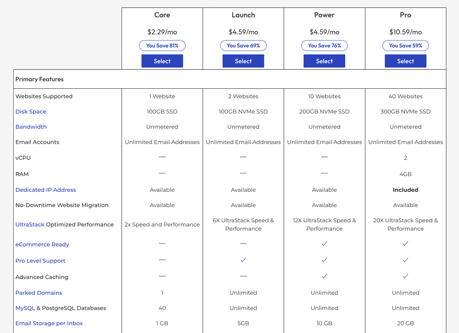Click the 'You Save 59%' badge under Pro
The height and width of the screenshot is (333, 459).
(405, 45)
